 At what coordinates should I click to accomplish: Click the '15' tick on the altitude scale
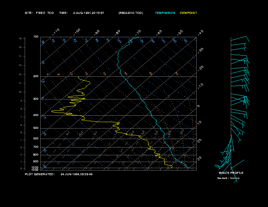point(20,47)
